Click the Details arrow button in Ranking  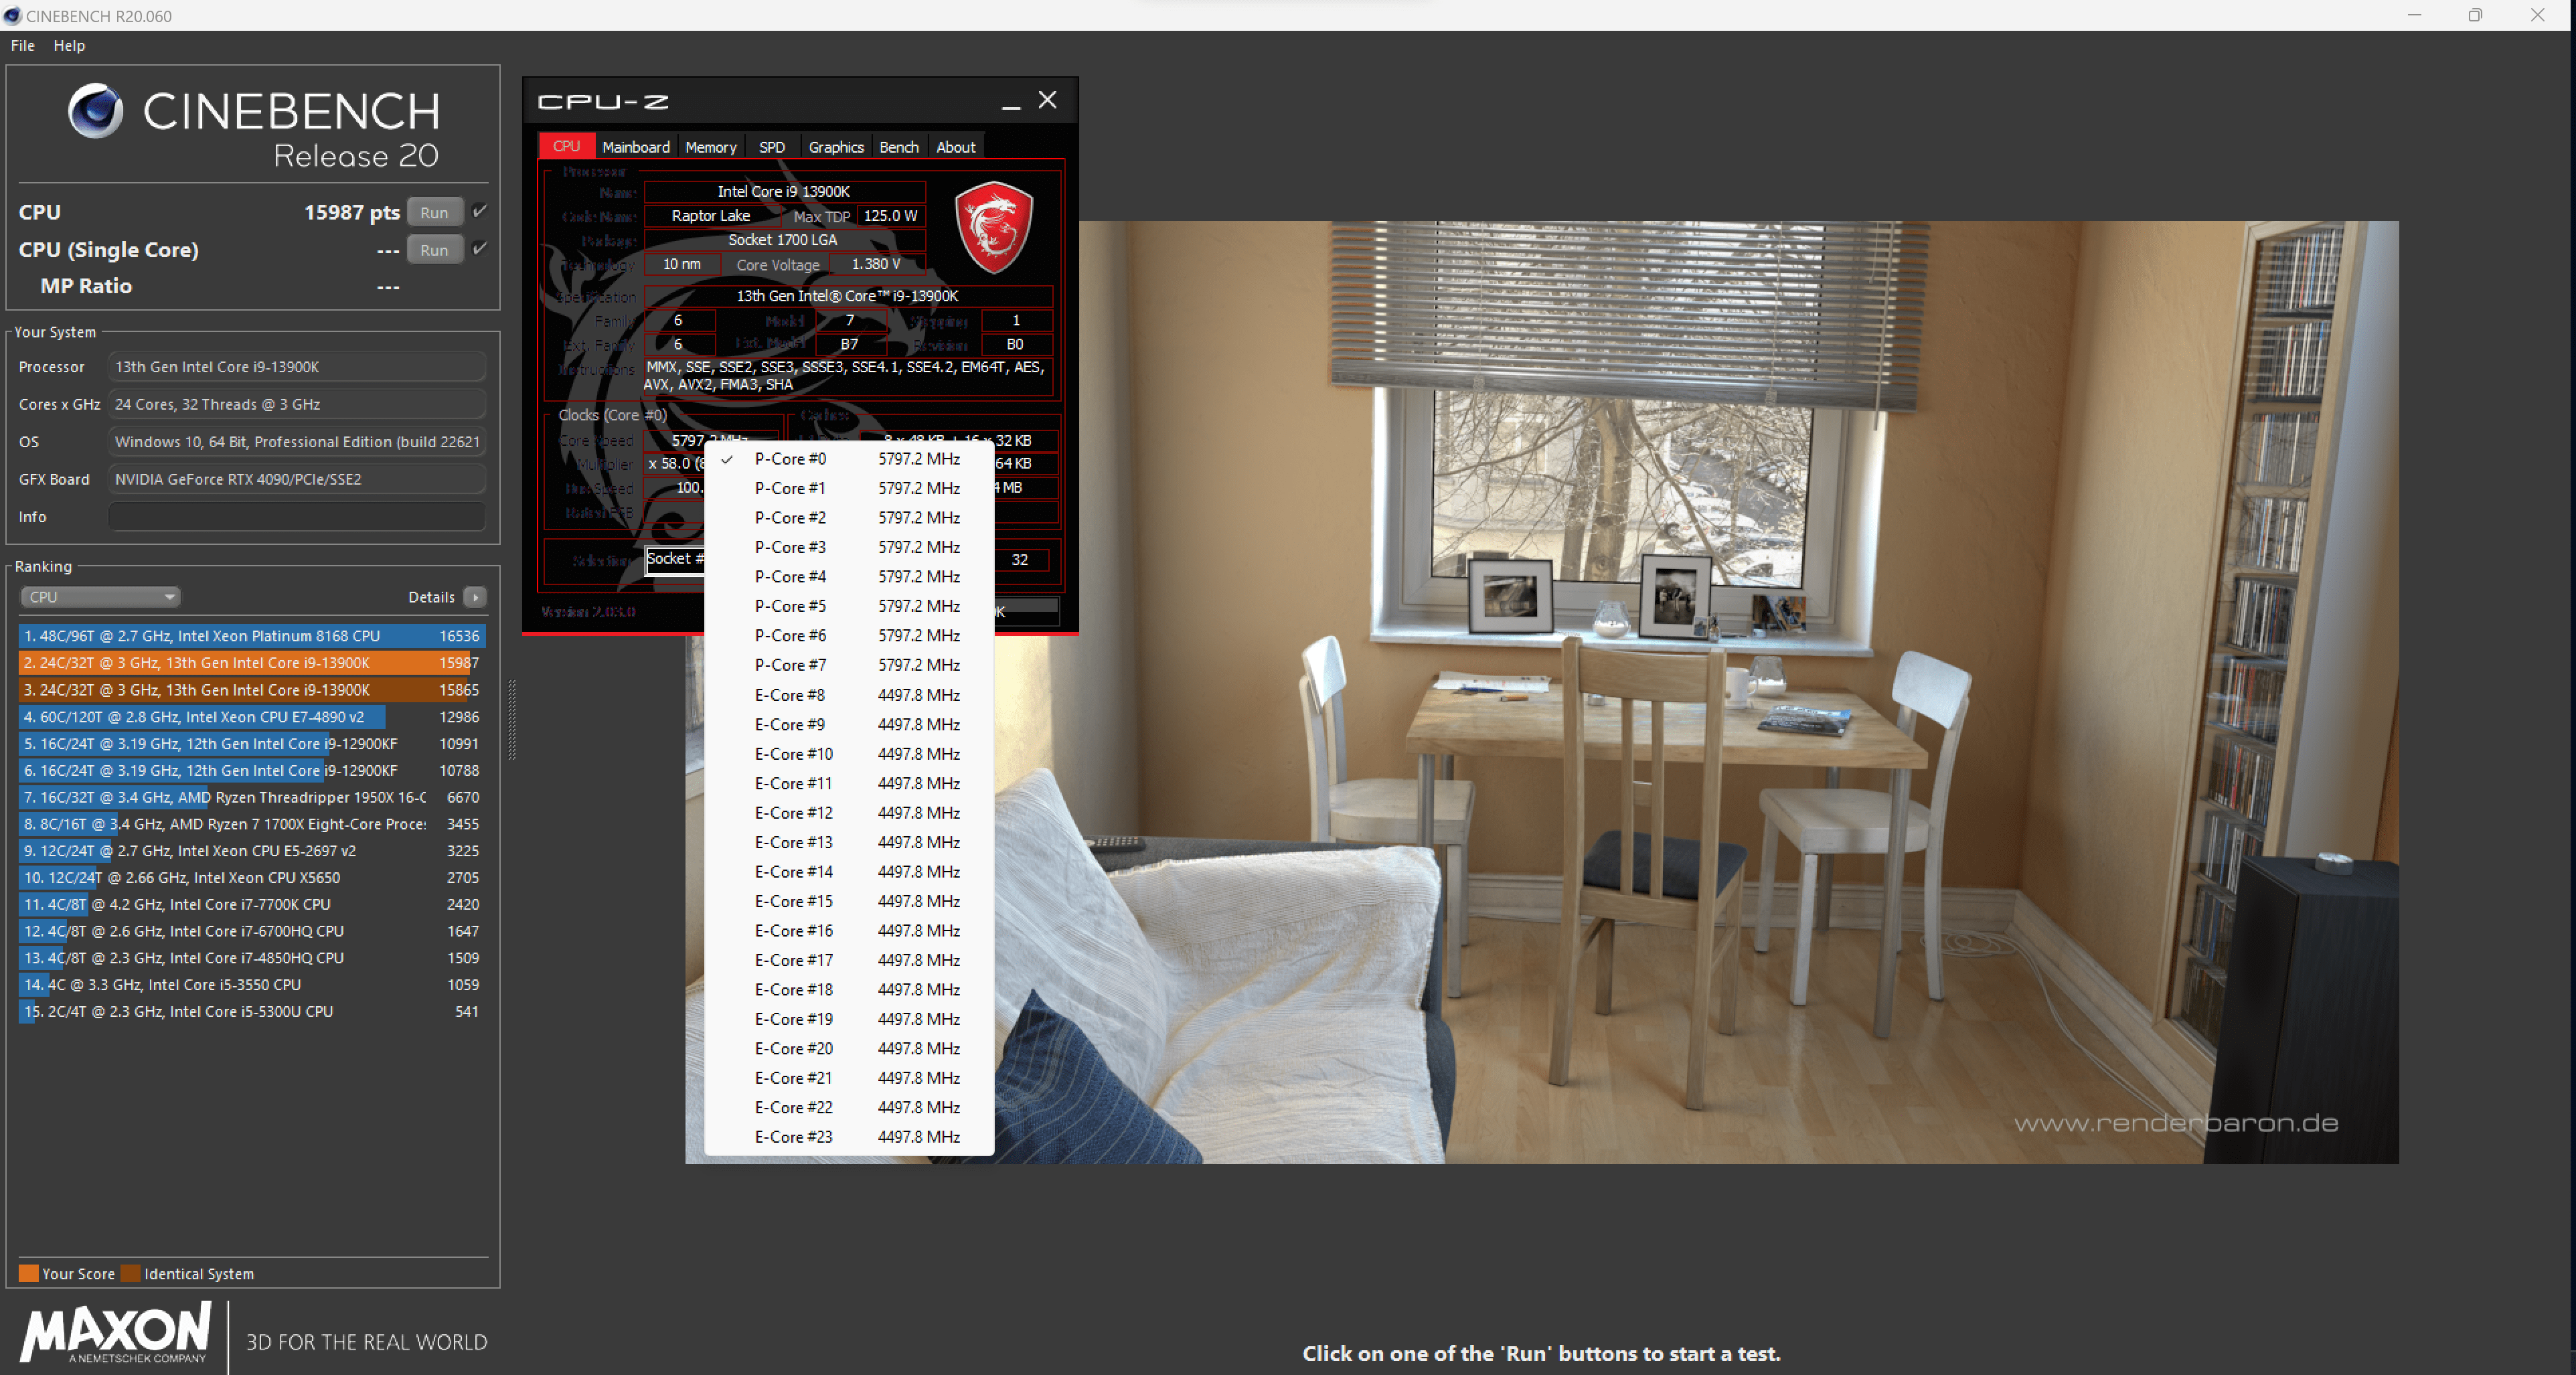click(475, 597)
